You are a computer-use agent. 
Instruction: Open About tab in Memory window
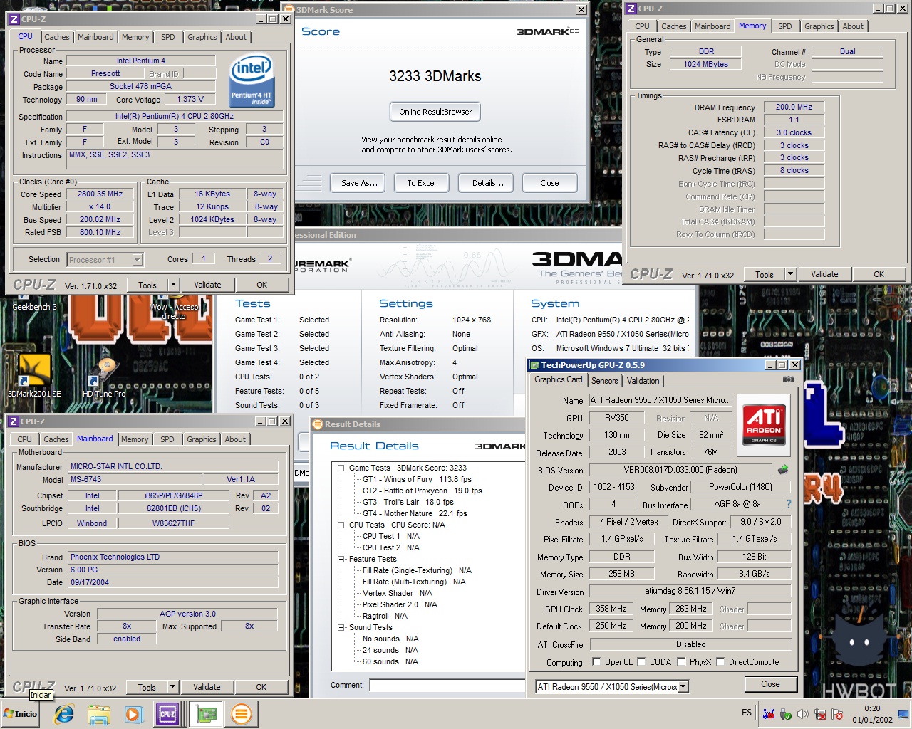(x=853, y=26)
